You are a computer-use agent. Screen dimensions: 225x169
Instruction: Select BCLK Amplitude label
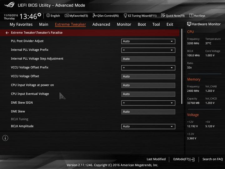click(22, 126)
